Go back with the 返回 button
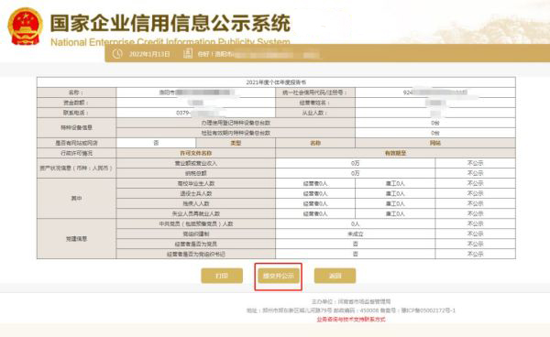 [x=335, y=276]
